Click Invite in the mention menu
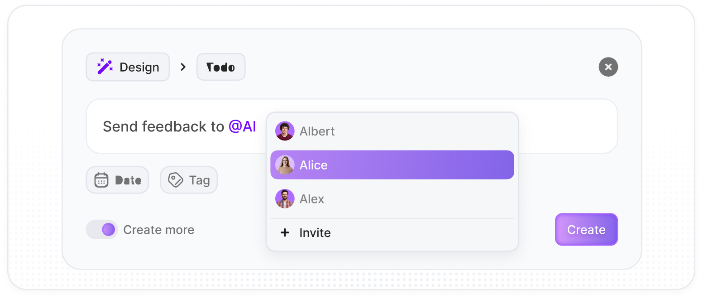Viewport: 703px width, 300px height. point(315,233)
